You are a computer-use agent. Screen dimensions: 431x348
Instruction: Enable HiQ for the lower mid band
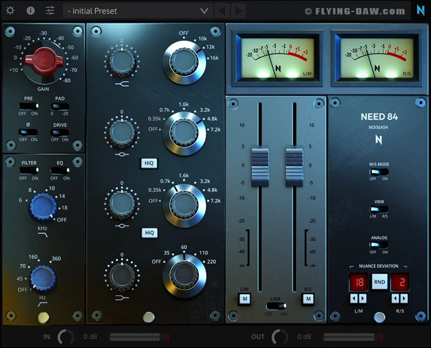point(149,233)
